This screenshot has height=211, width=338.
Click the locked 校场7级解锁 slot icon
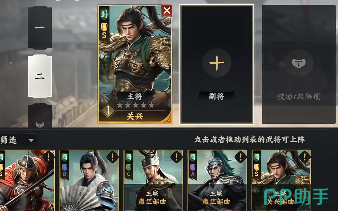[x=299, y=63]
